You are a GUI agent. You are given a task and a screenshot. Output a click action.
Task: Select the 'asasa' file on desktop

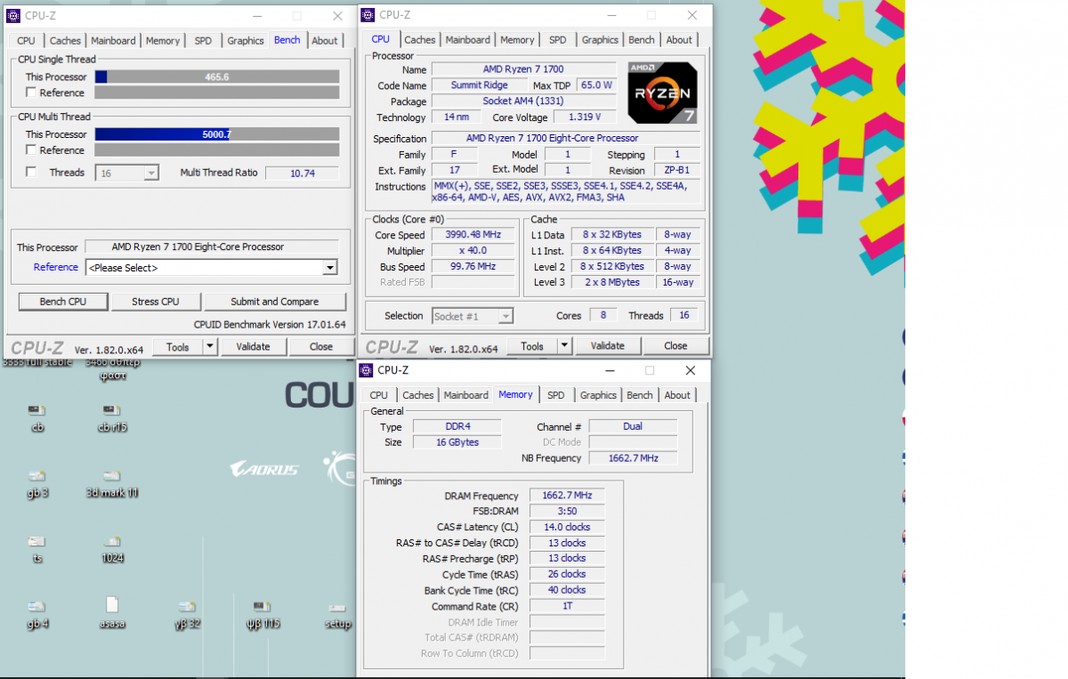click(x=112, y=614)
